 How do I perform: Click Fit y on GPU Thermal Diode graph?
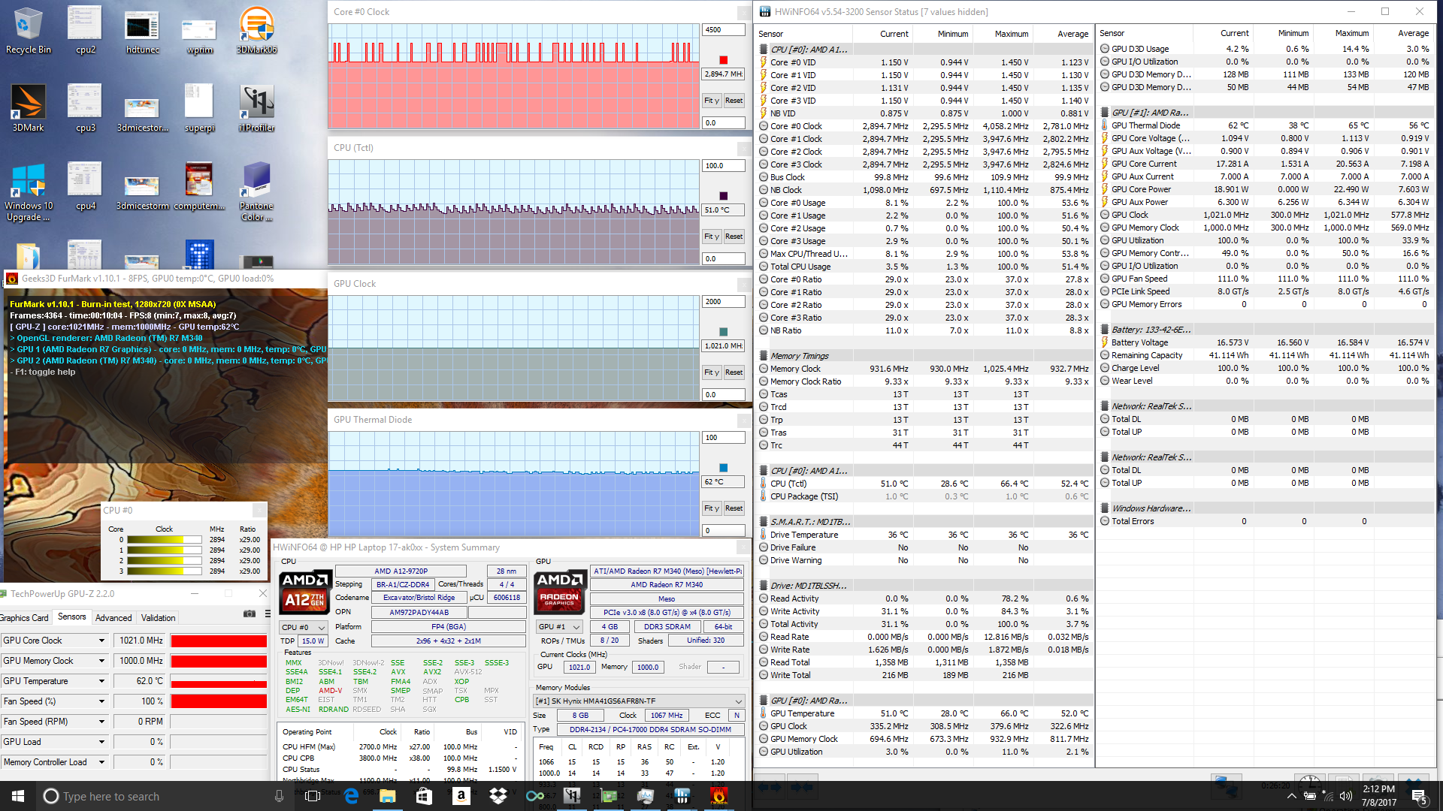pos(711,508)
